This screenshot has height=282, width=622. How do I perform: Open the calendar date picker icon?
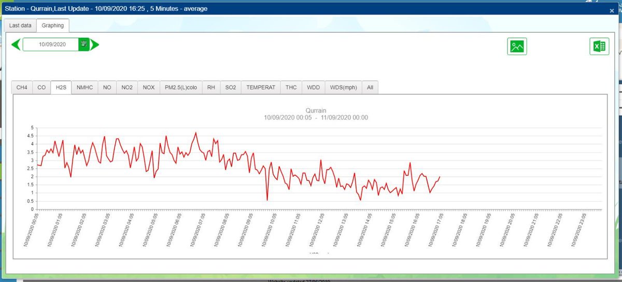(x=84, y=45)
